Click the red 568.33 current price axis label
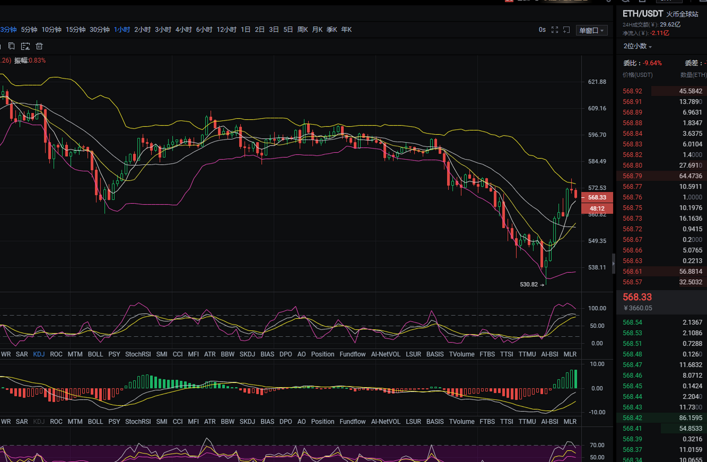 click(x=597, y=197)
